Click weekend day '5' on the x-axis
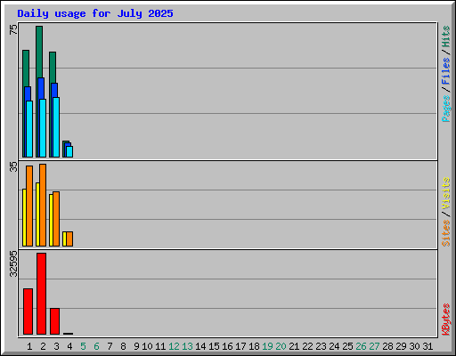The image size is (456, 356). 83,346
